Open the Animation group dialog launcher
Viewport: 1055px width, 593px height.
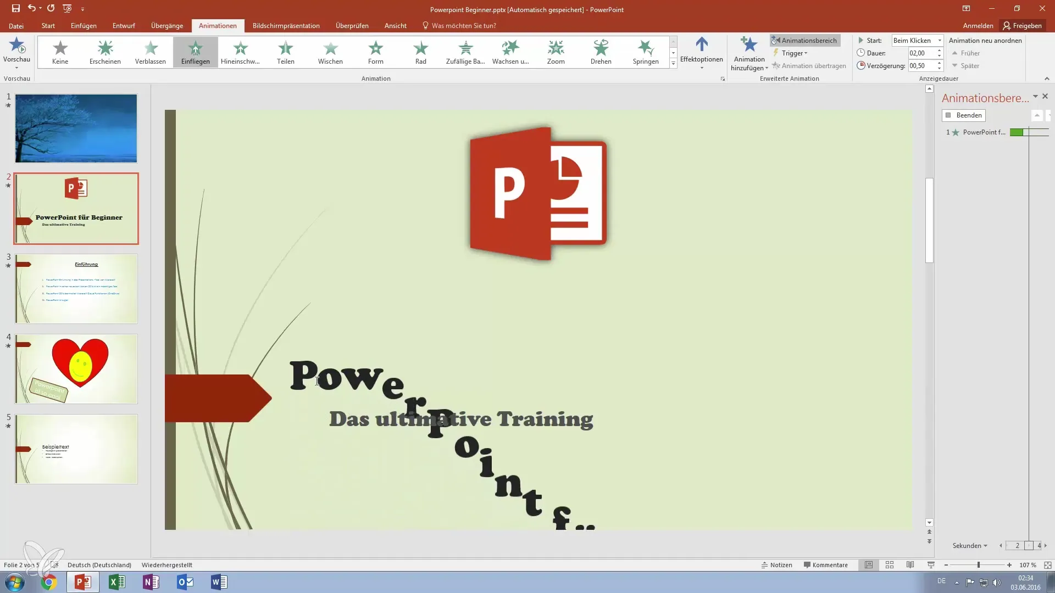coord(723,79)
